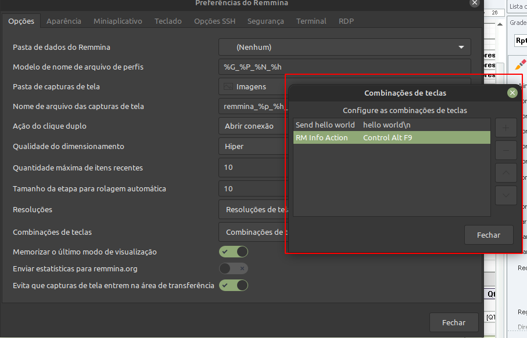Expand the Qualidade do dimensionamento dropdown
The width and height of the screenshot is (527, 338).
click(253, 147)
